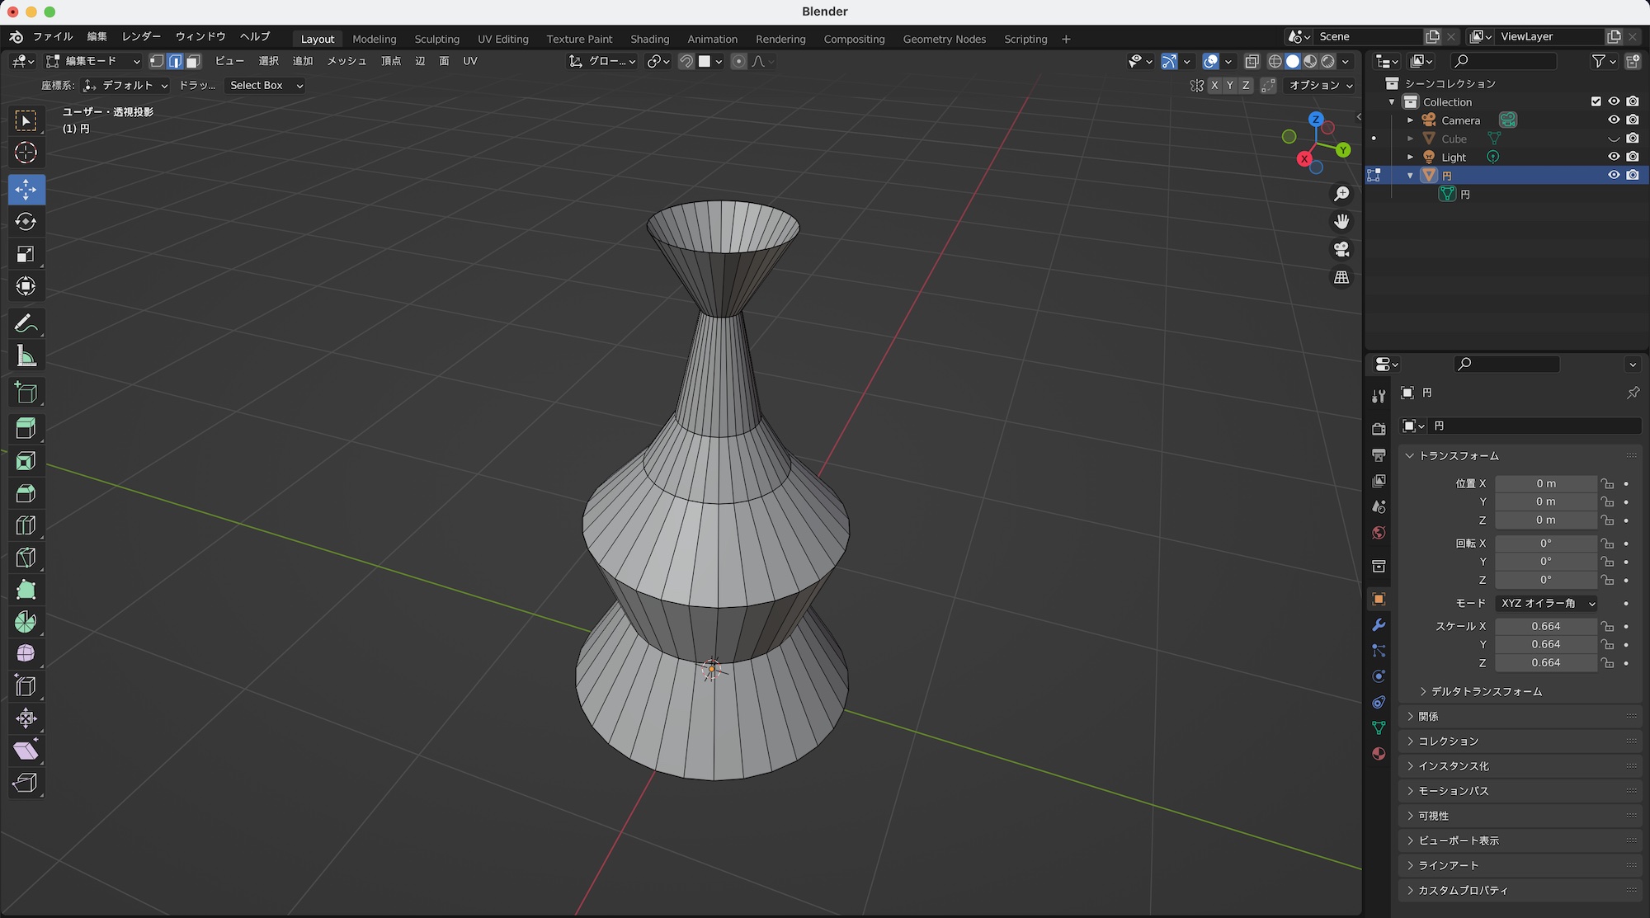Open the Select Box drag dropdown

tap(266, 85)
